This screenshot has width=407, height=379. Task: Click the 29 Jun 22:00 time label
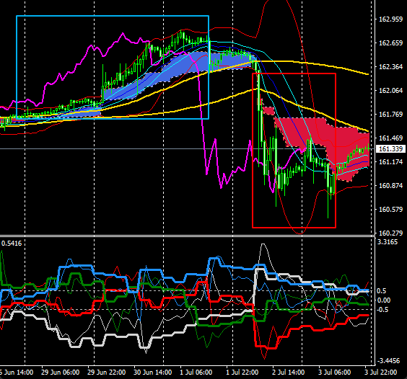click(x=106, y=373)
